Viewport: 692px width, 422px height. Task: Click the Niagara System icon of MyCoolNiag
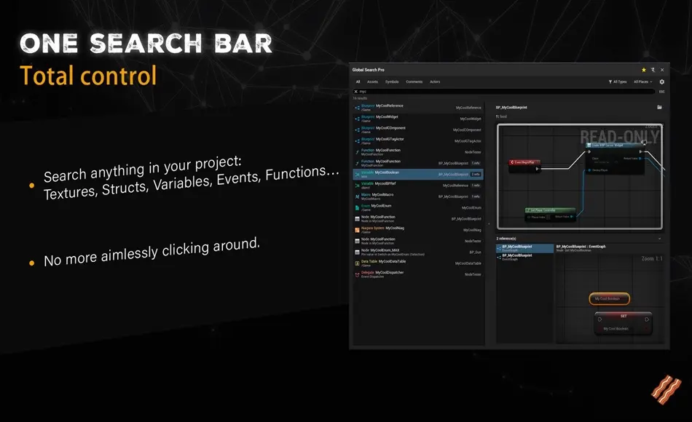pos(357,230)
